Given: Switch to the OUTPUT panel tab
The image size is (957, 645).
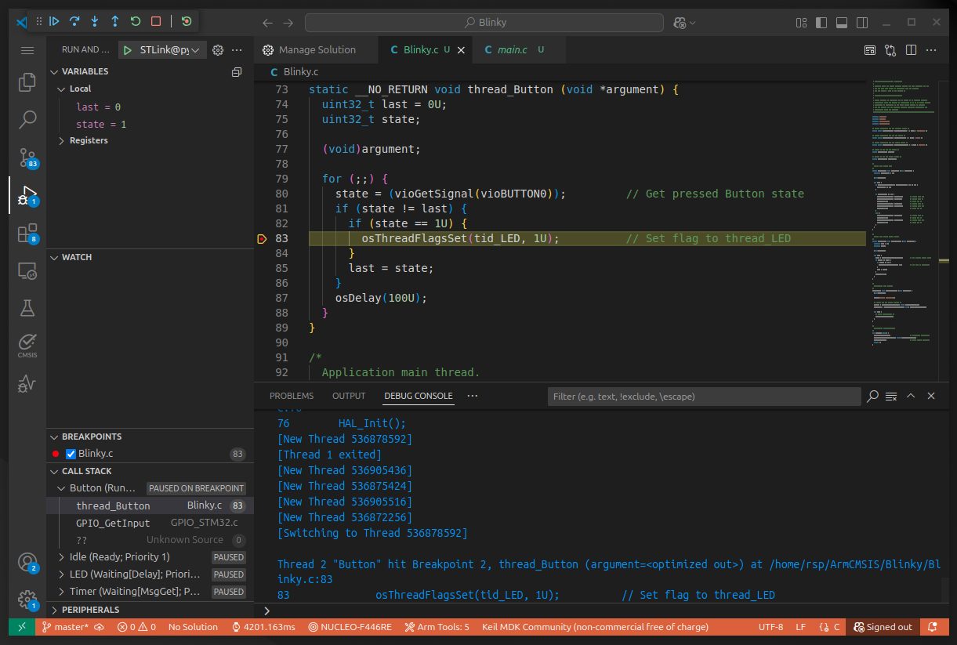Looking at the screenshot, I should (349, 397).
